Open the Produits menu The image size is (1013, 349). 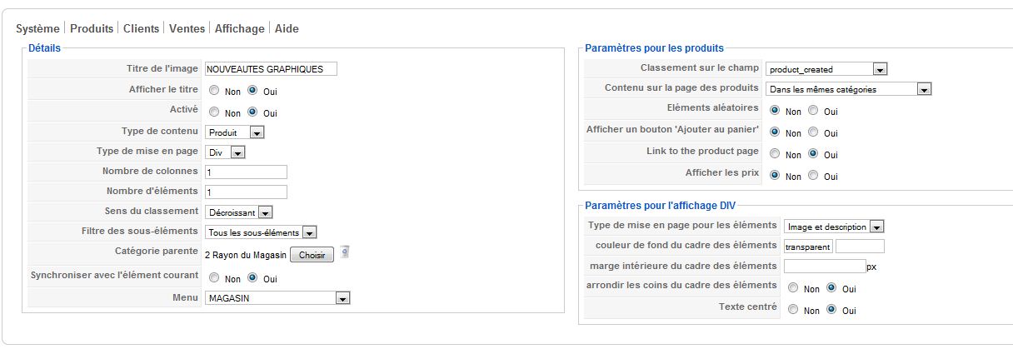92,28
